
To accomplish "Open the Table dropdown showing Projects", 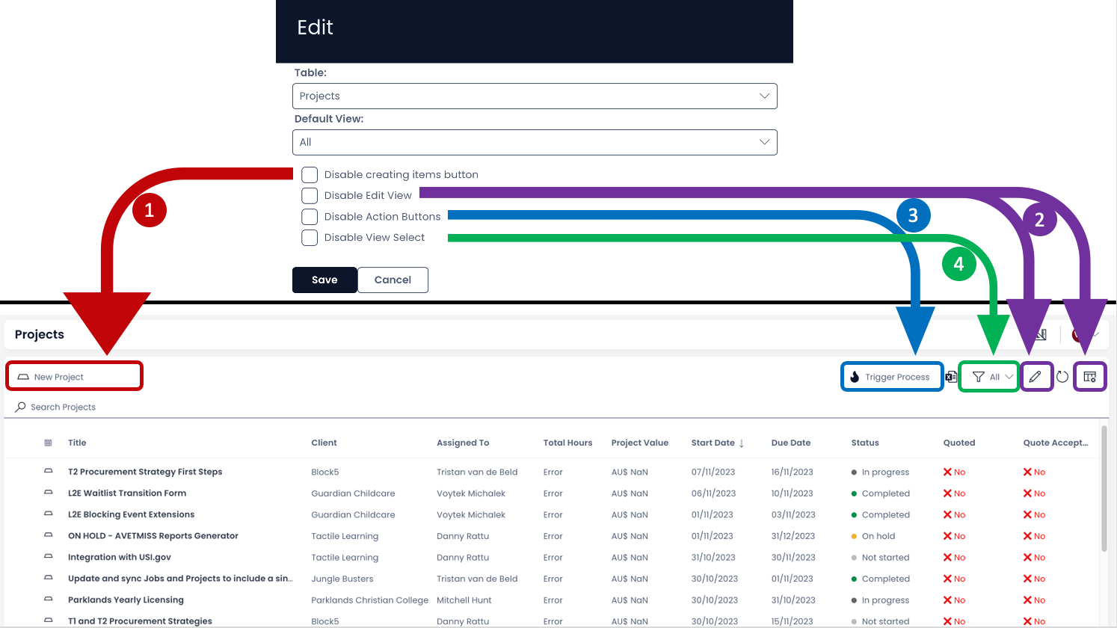I will click(535, 96).
